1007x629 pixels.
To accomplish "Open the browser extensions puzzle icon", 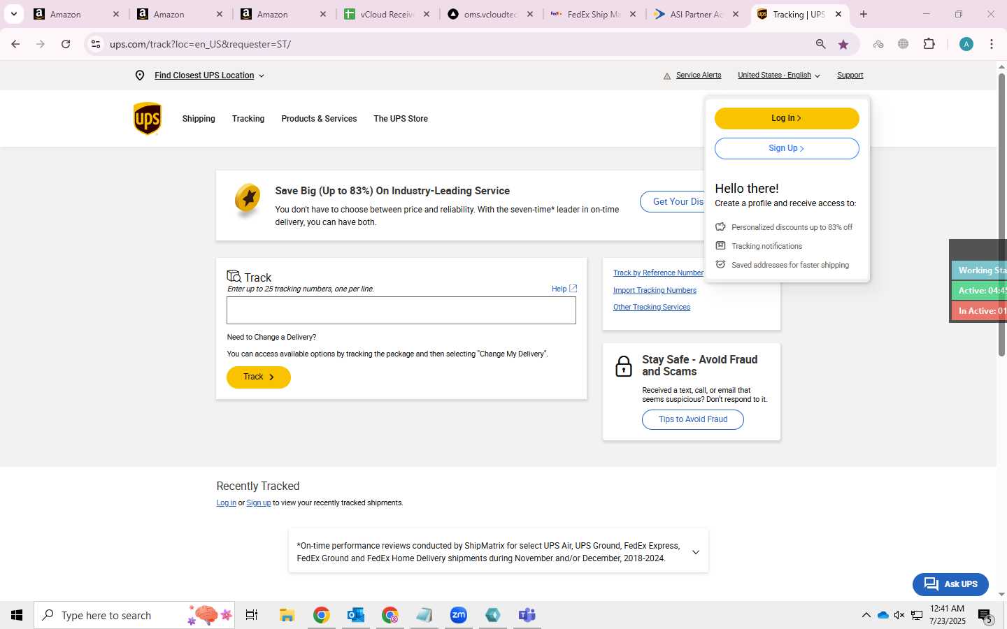I will click(x=929, y=44).
